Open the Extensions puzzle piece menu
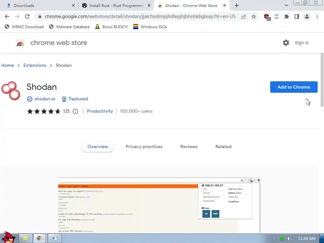324x243 pixels. [287, 16]
